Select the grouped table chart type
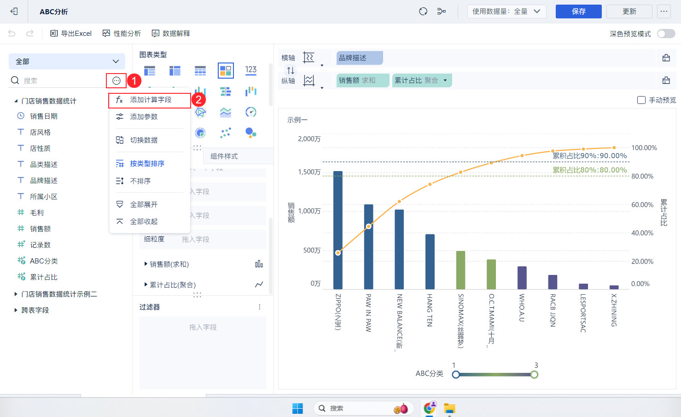681x417 pixels. tap(150, 71)
